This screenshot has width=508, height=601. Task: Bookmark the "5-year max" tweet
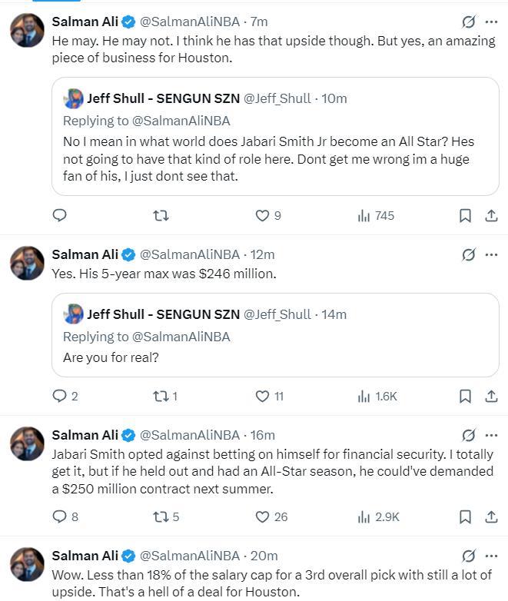(x=465, y=397)
